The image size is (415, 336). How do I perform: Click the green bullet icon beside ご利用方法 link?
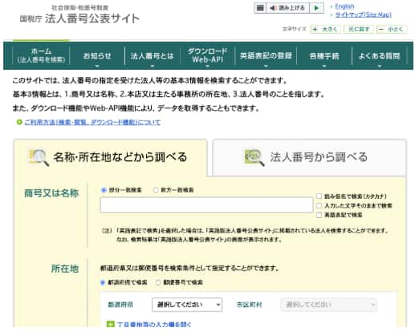coord(19,122)
